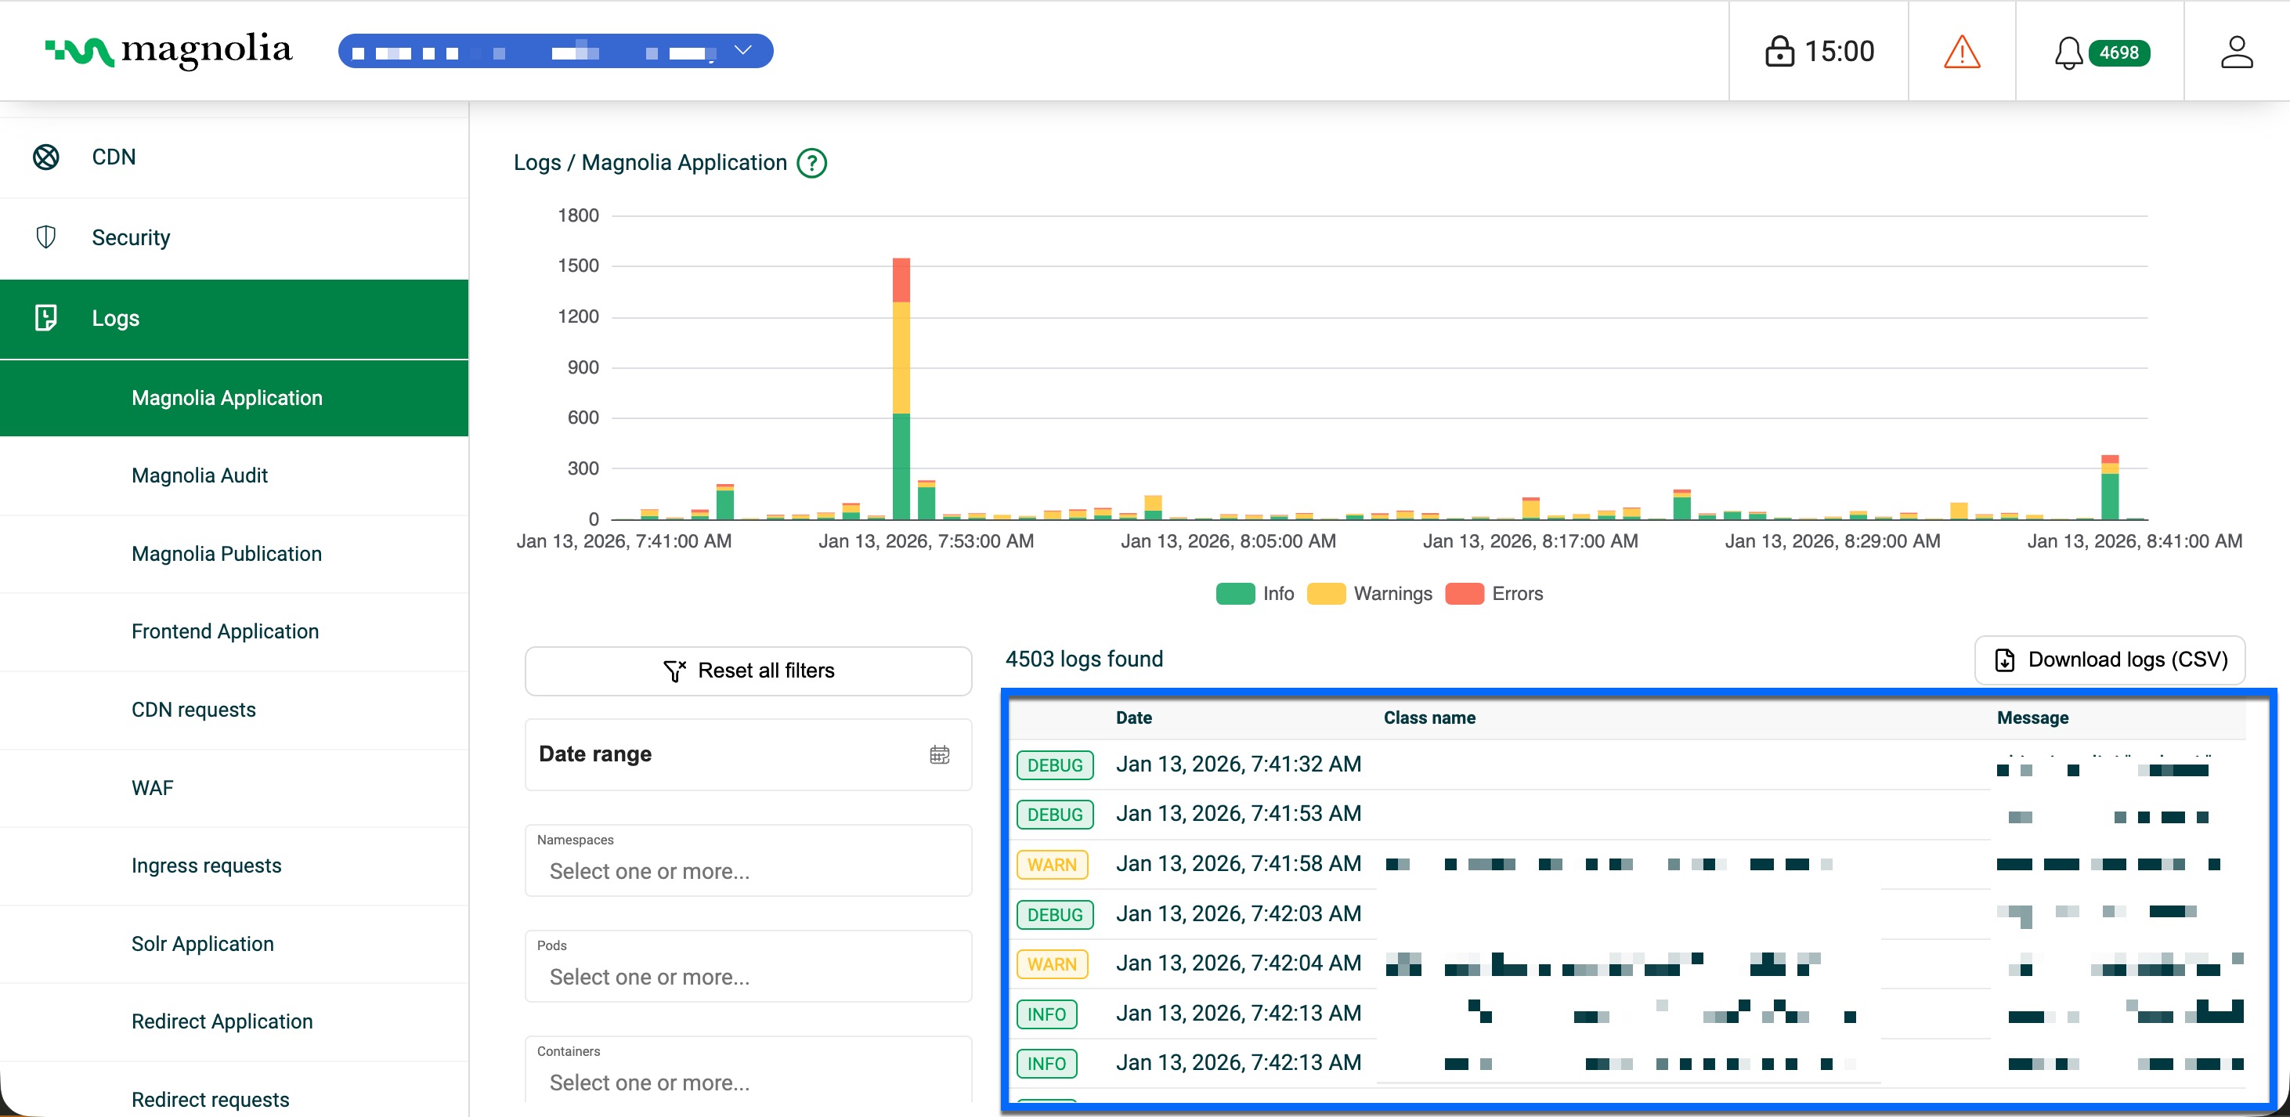
Task: Click WARN badge at 7:41:58 AM
Action: point(1052,865)
